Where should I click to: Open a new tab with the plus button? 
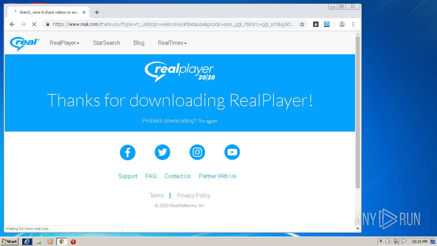click(x=97, y=12)
